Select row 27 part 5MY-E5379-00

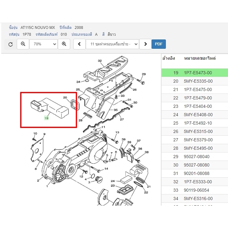coord(195,140)
